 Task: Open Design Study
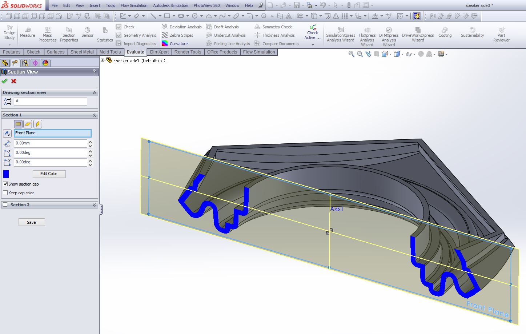(x=9, y=33)
